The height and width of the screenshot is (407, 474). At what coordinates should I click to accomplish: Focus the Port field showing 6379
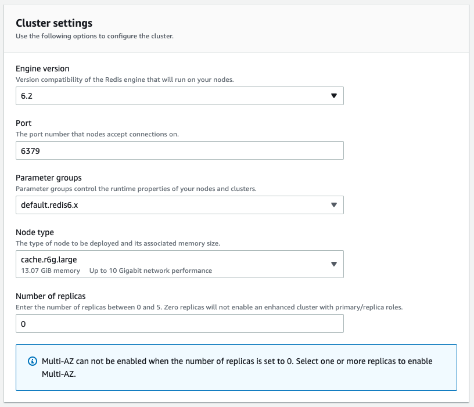tap(179, 150)
